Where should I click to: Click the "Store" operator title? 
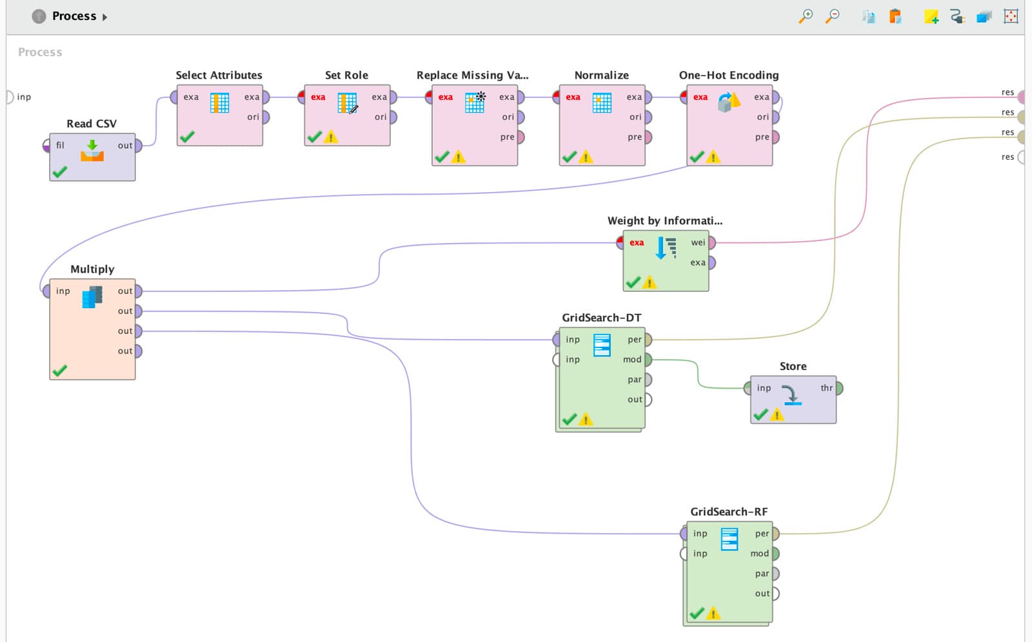[793, 366]
